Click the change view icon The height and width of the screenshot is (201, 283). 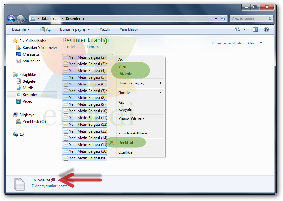coord(237,29)
